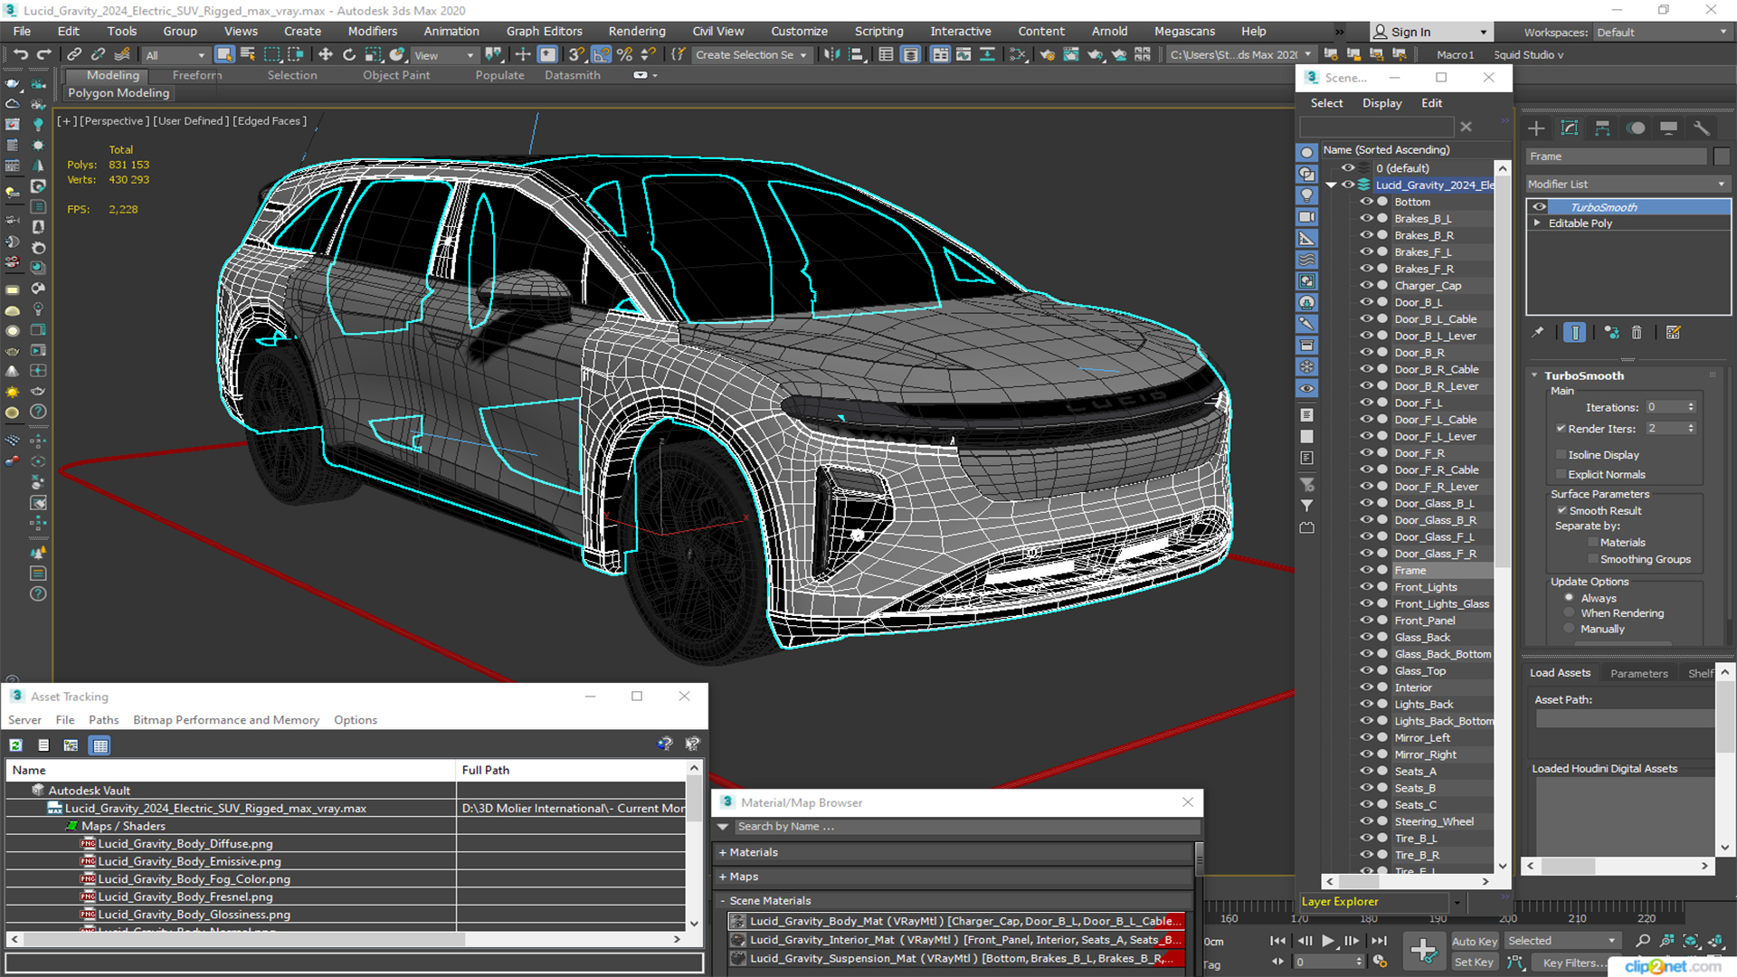Open the Modifiers menu
The width and height of the screenshot is (1737, 977).
point(372,31)
